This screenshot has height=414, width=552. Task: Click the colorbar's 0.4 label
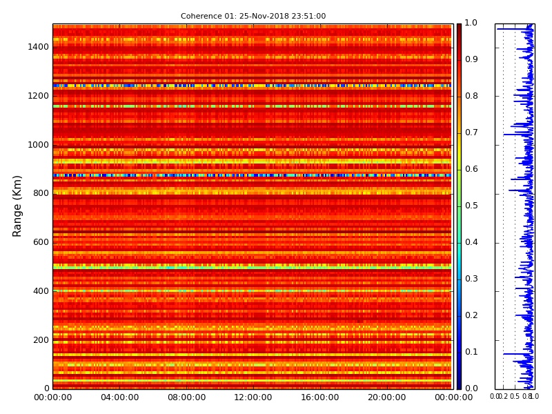click(471, 242)
